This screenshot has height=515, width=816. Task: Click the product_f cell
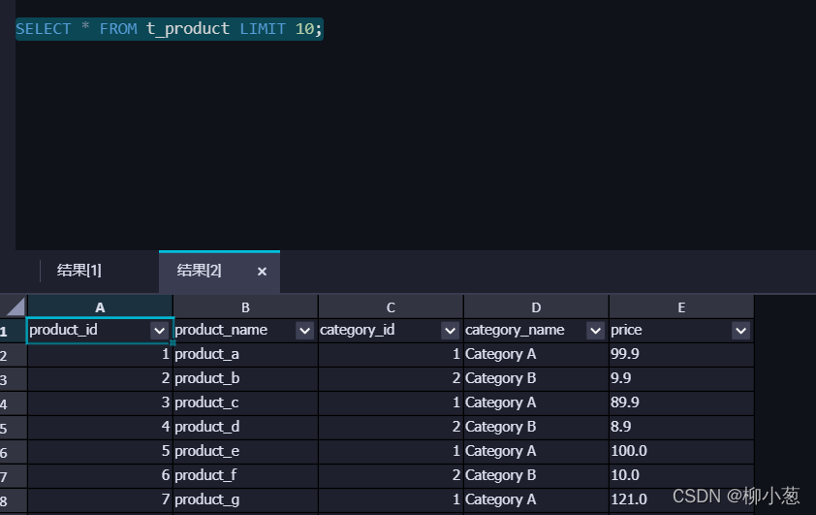coord(245,475)
